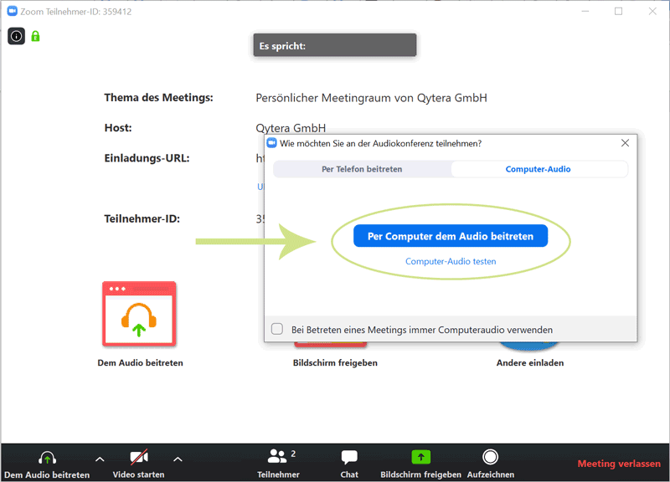This screenshot has height=482, width=670.
Task: Click Video starten camera icon
Action: pyautogui.click(x=139, y=458)
